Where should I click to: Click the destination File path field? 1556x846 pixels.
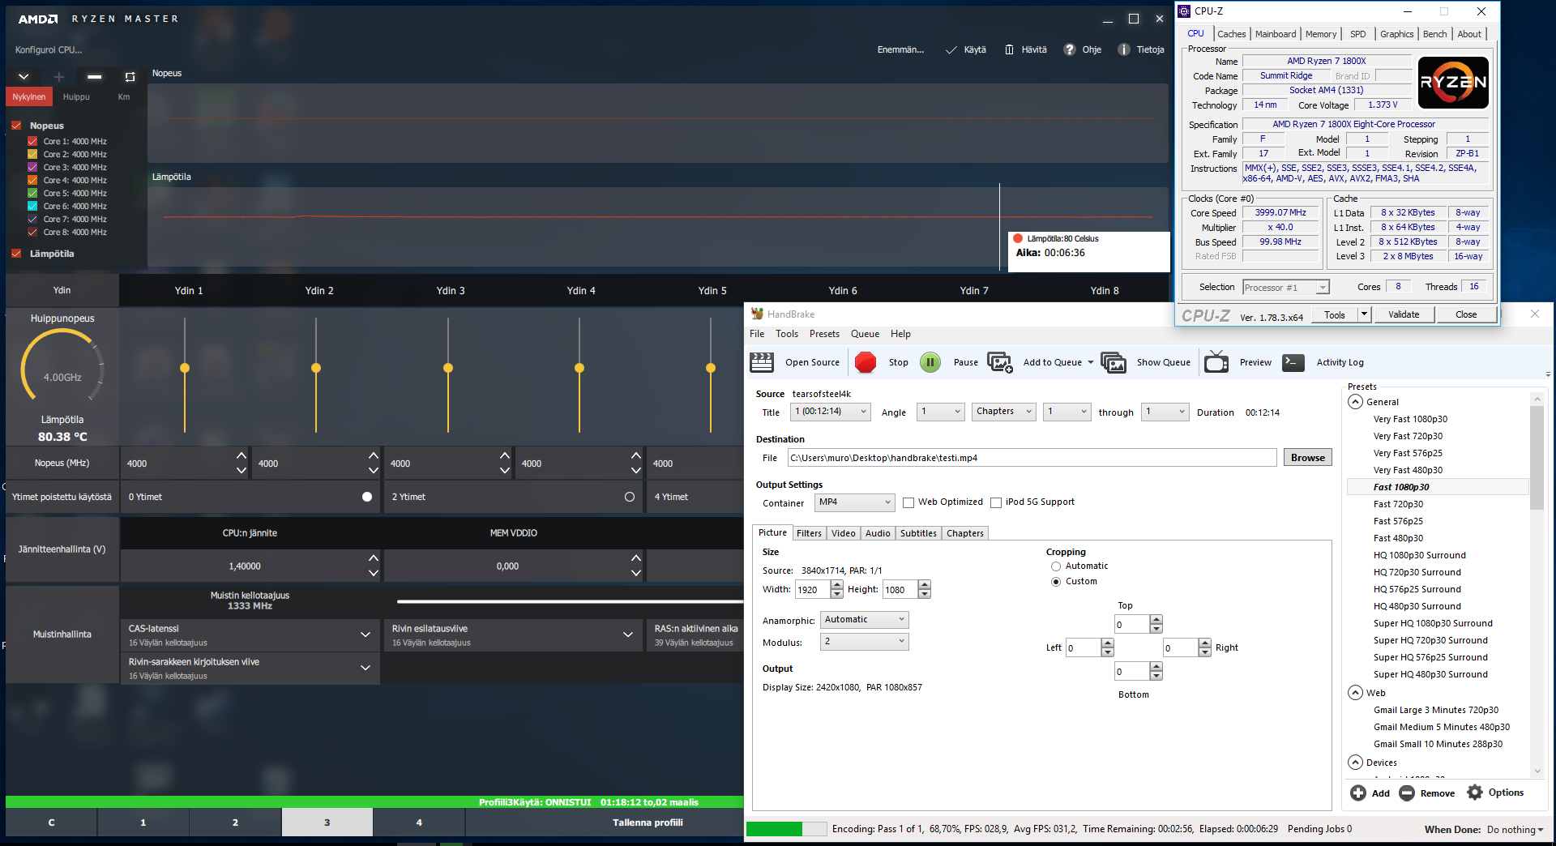tap(1032, 458)
